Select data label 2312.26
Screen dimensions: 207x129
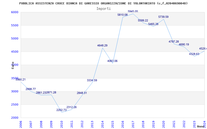click(72, 107)
